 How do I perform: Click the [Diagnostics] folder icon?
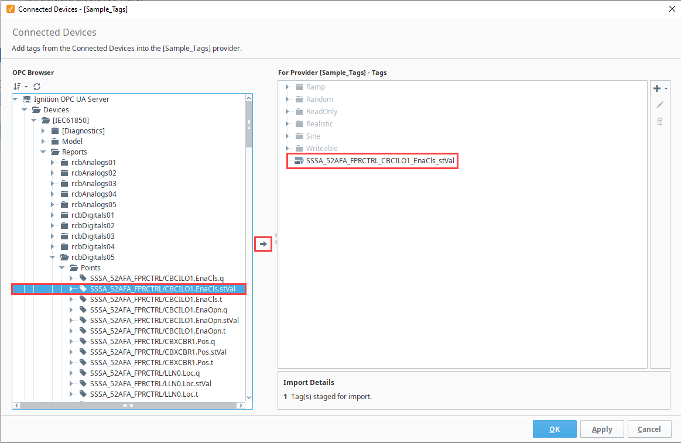[x=55, y=131]
